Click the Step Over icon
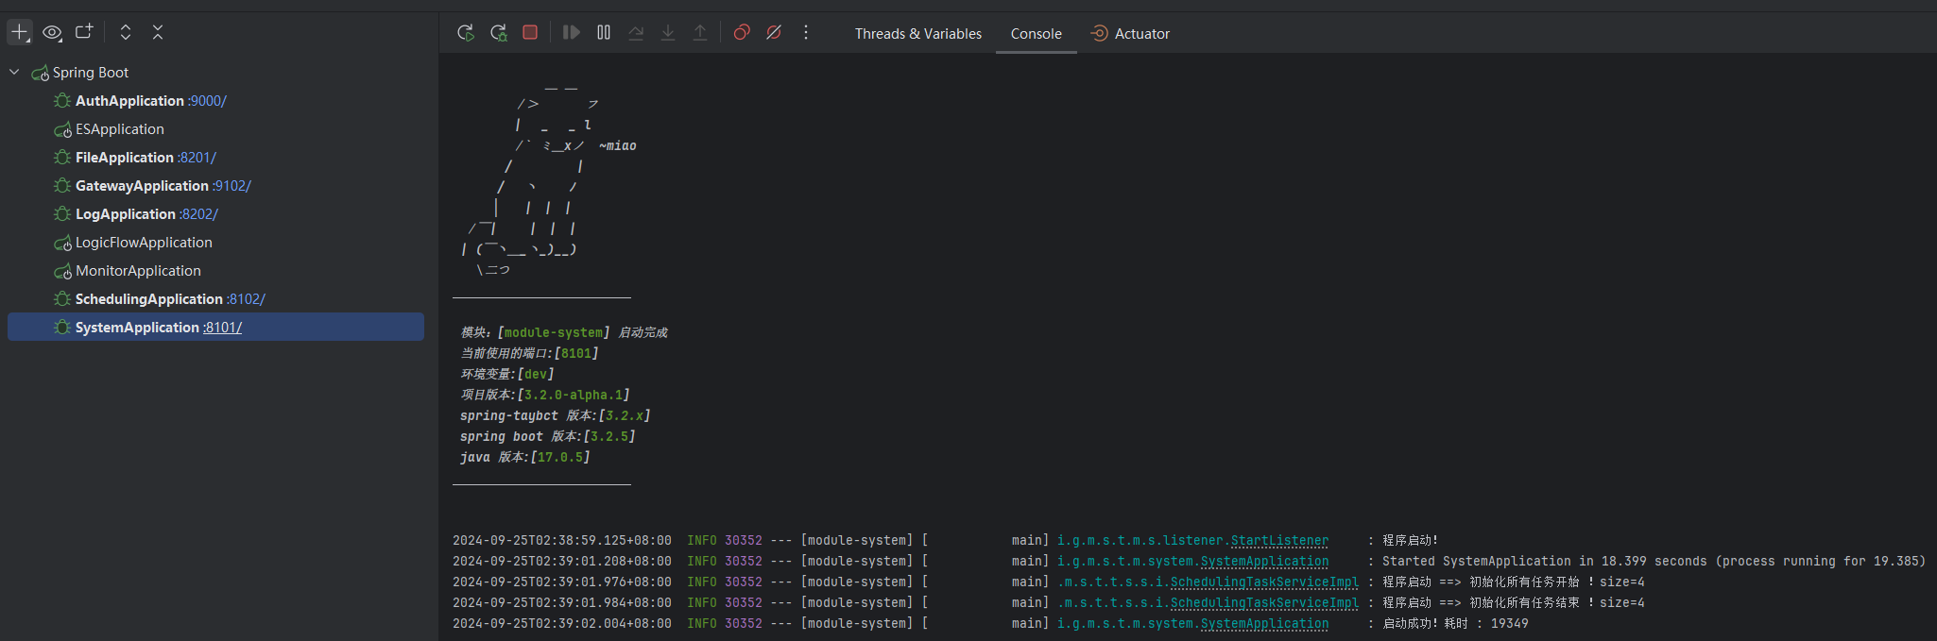 pos(636,33)
